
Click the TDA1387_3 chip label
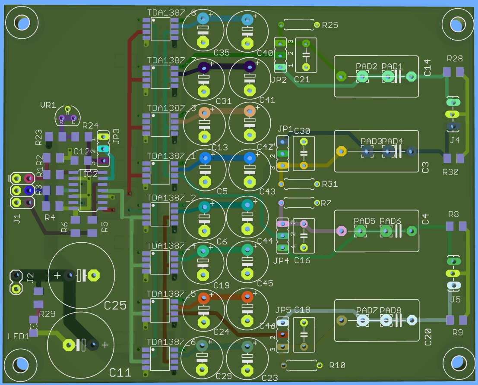pos(171,108)
